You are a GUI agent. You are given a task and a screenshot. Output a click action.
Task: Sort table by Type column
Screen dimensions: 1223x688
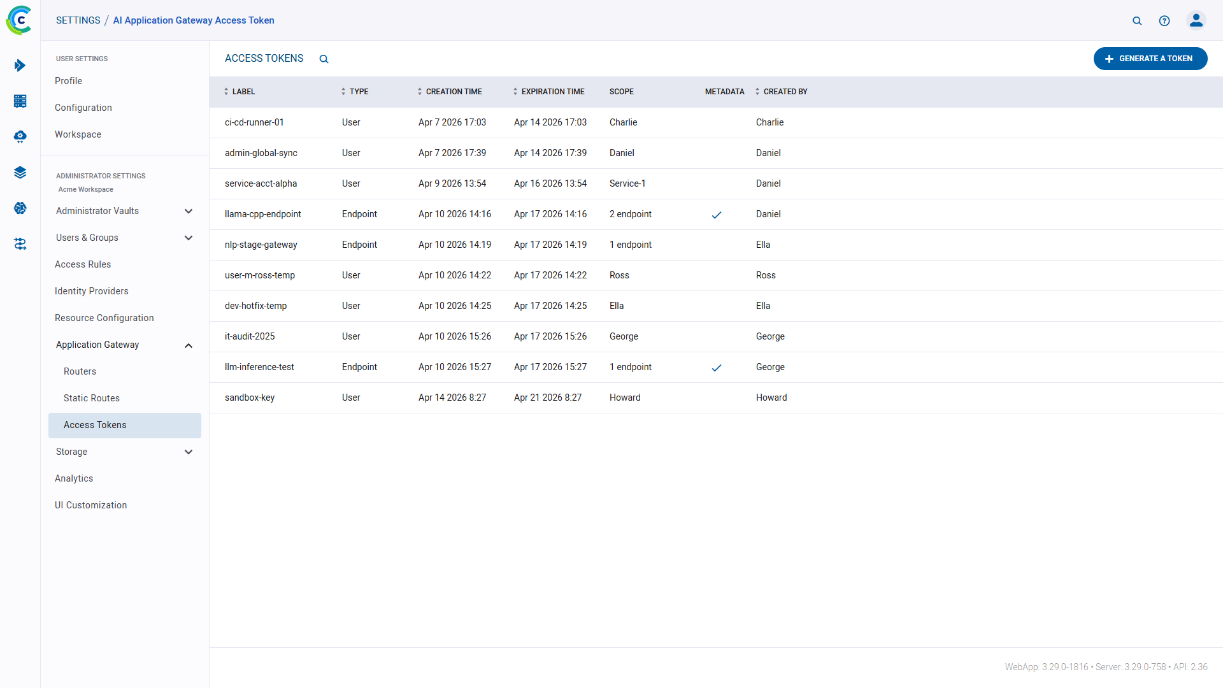point(355,92)
